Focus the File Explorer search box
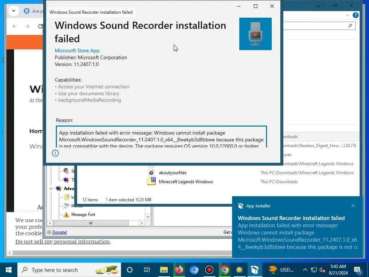369x277 pixels. [319, 26]
